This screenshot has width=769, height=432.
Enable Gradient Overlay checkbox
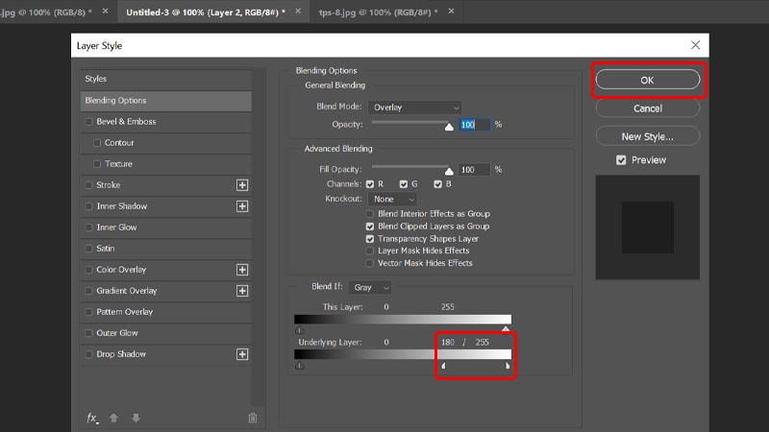coord(88,291)
